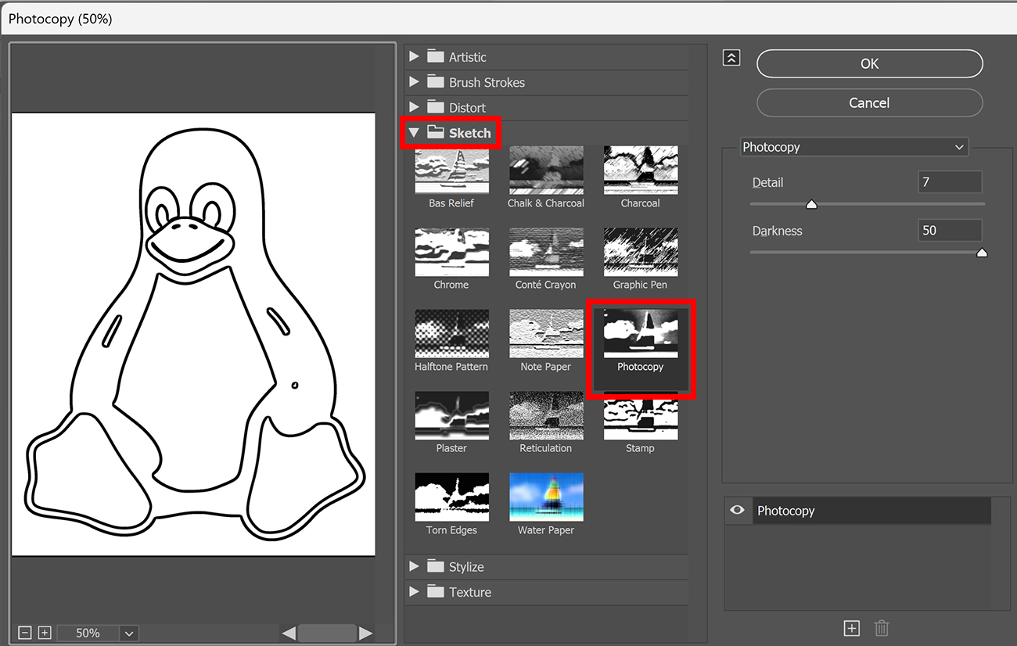Collapse the filter thumbnail panel

(x=731, y=57)
